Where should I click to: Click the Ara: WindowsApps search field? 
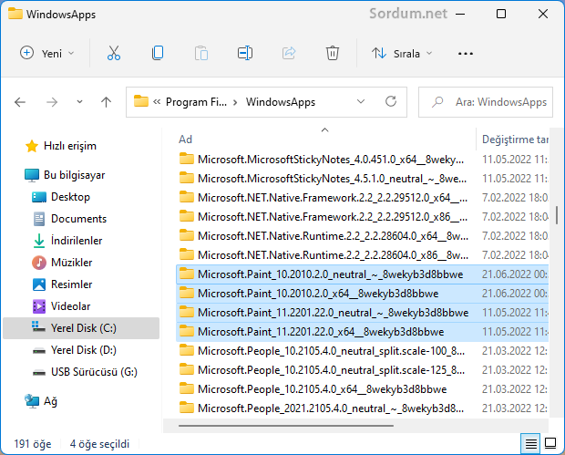(486, 102)
